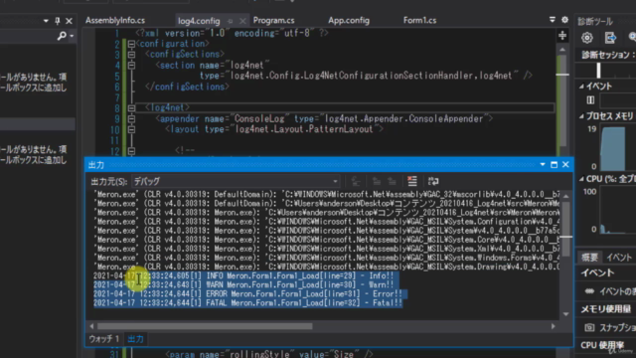
Task: Click the diagnostic session timeline marker
Action: [598, 71]
